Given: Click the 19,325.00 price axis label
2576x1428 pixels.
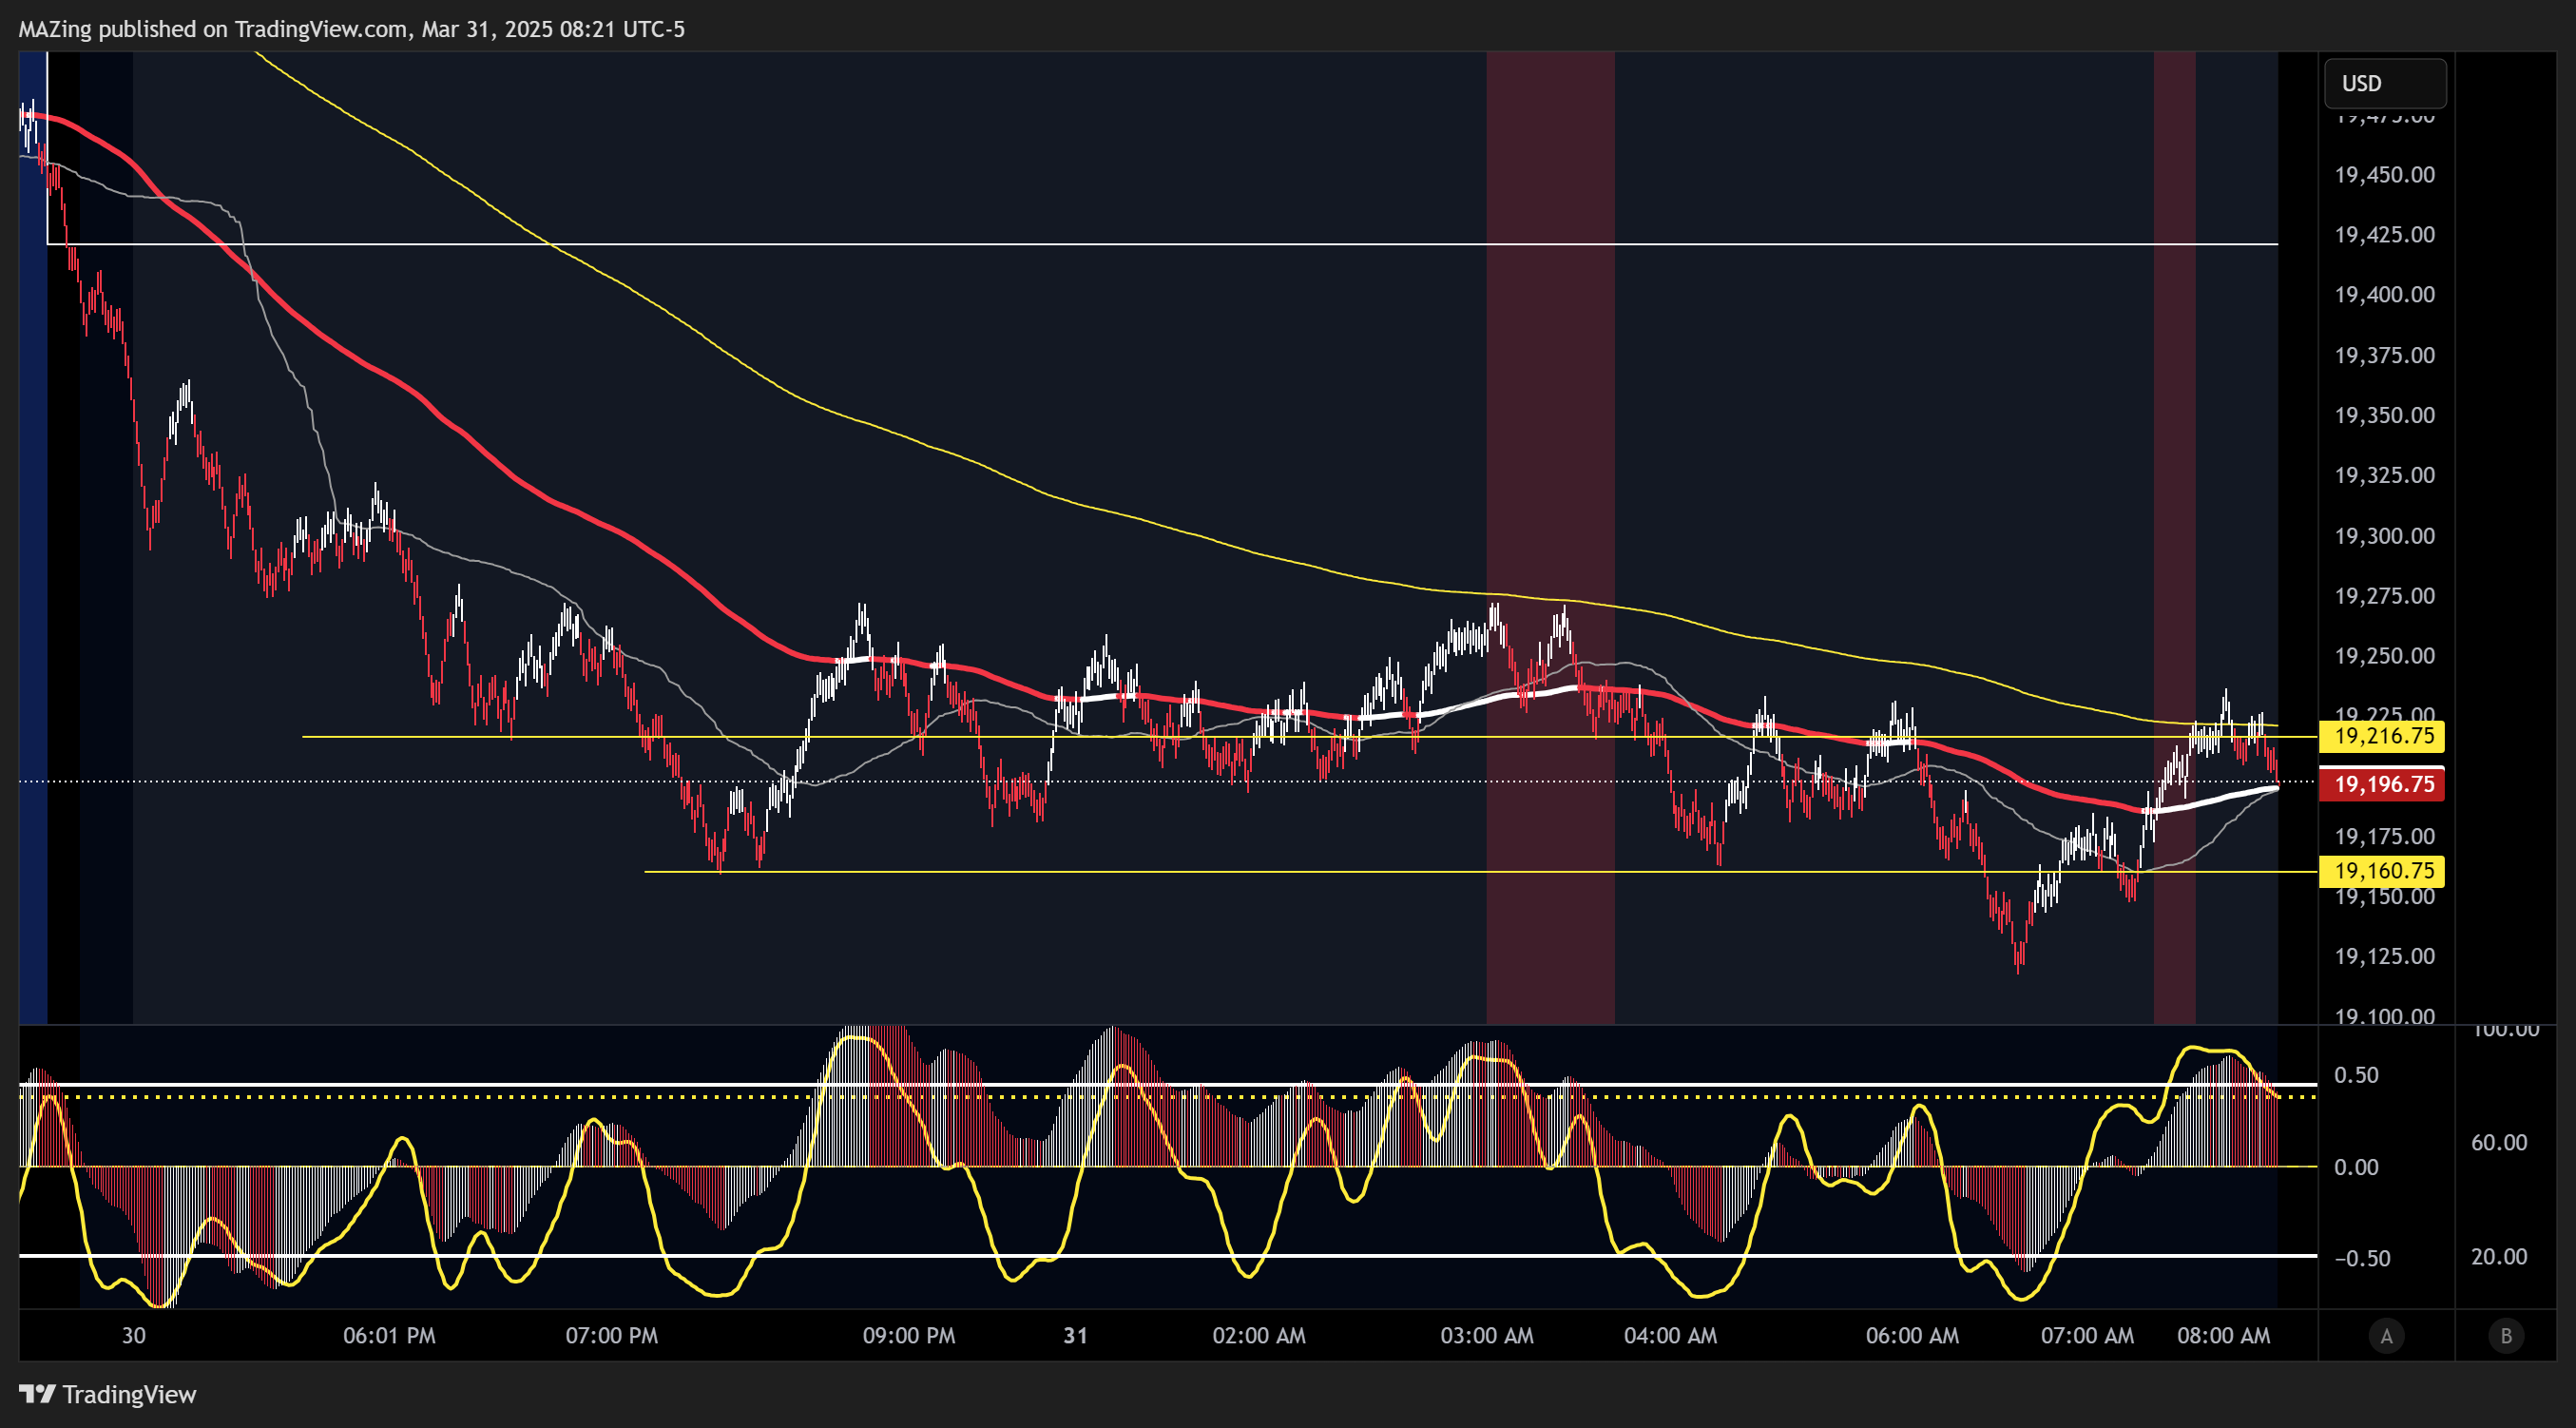Looking at the screenshot, I should pyautogui.click(x=2384, y=475).
